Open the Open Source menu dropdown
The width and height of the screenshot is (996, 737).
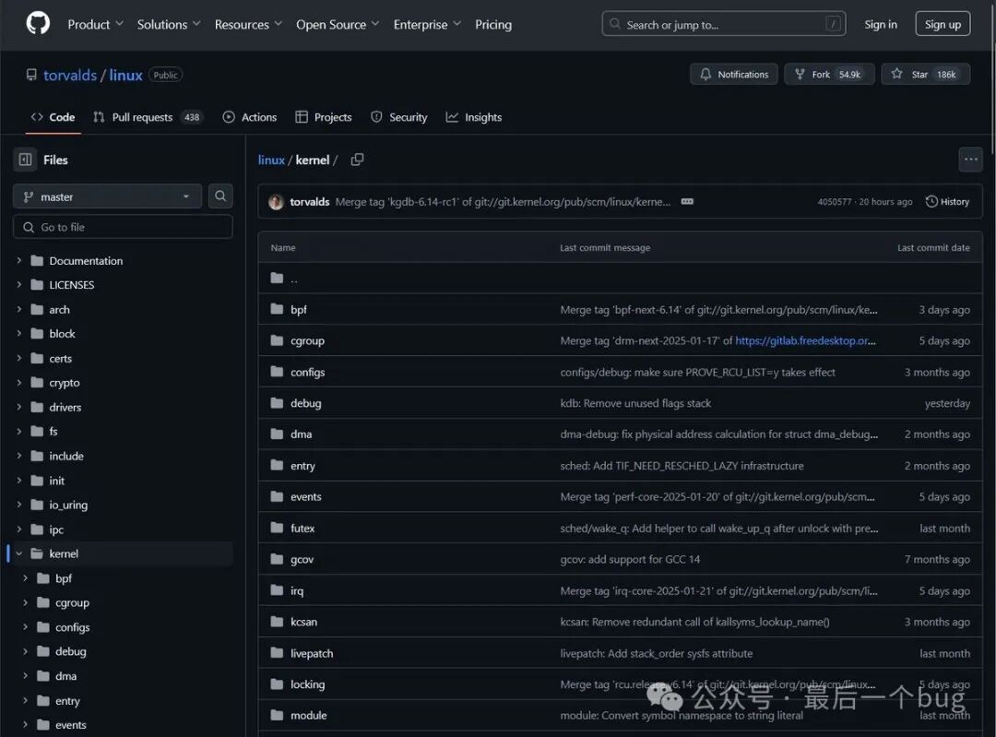[x=338, y=24]
